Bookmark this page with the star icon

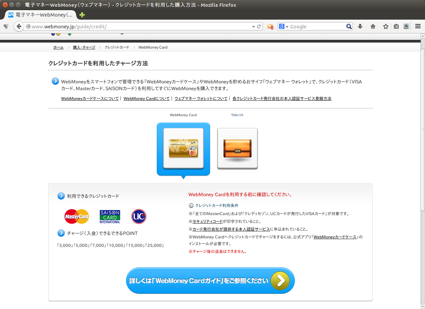[x=385, y=26]
